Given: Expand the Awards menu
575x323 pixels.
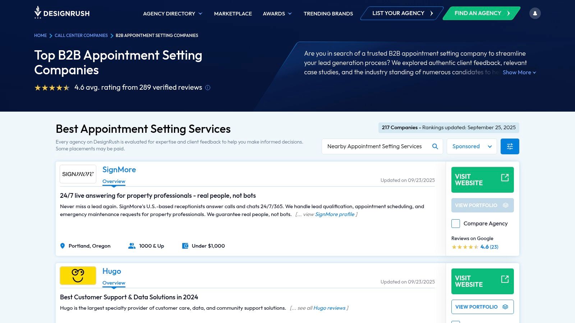Looking at the screenshot, I should pyautogui.click(x=277, y=14).
